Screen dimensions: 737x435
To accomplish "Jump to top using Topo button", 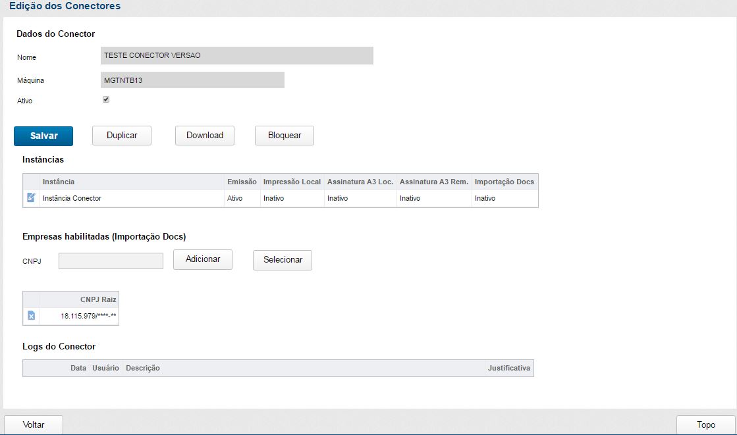I will pos(705,425).
